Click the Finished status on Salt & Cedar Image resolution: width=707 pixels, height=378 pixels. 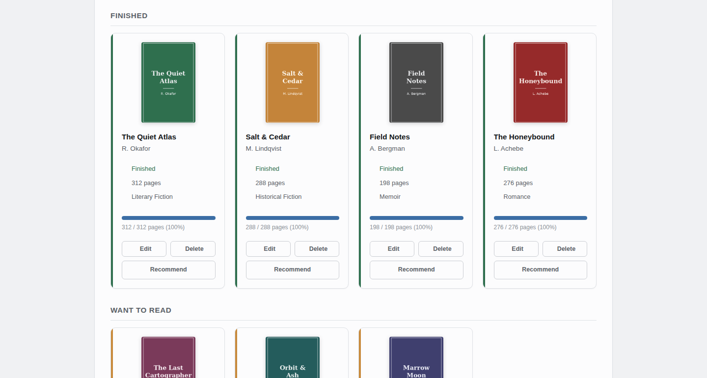click(268, 169)
